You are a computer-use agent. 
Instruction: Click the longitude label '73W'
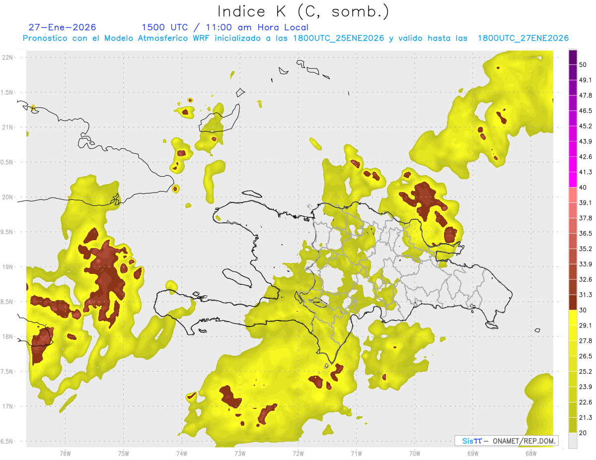click(240, 453)
